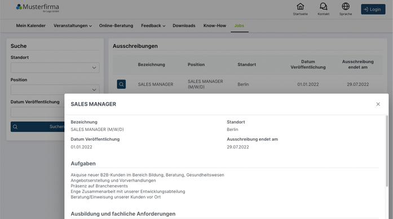Click the Berlin cell in table
This screenshot has width=393, height=219.
[243, 84]
